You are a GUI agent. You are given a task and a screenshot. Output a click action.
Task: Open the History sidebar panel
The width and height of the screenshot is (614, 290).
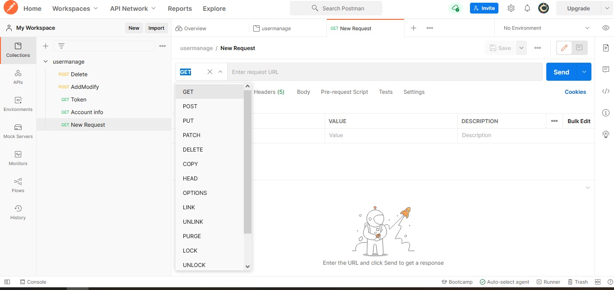(x=18, y=212)
